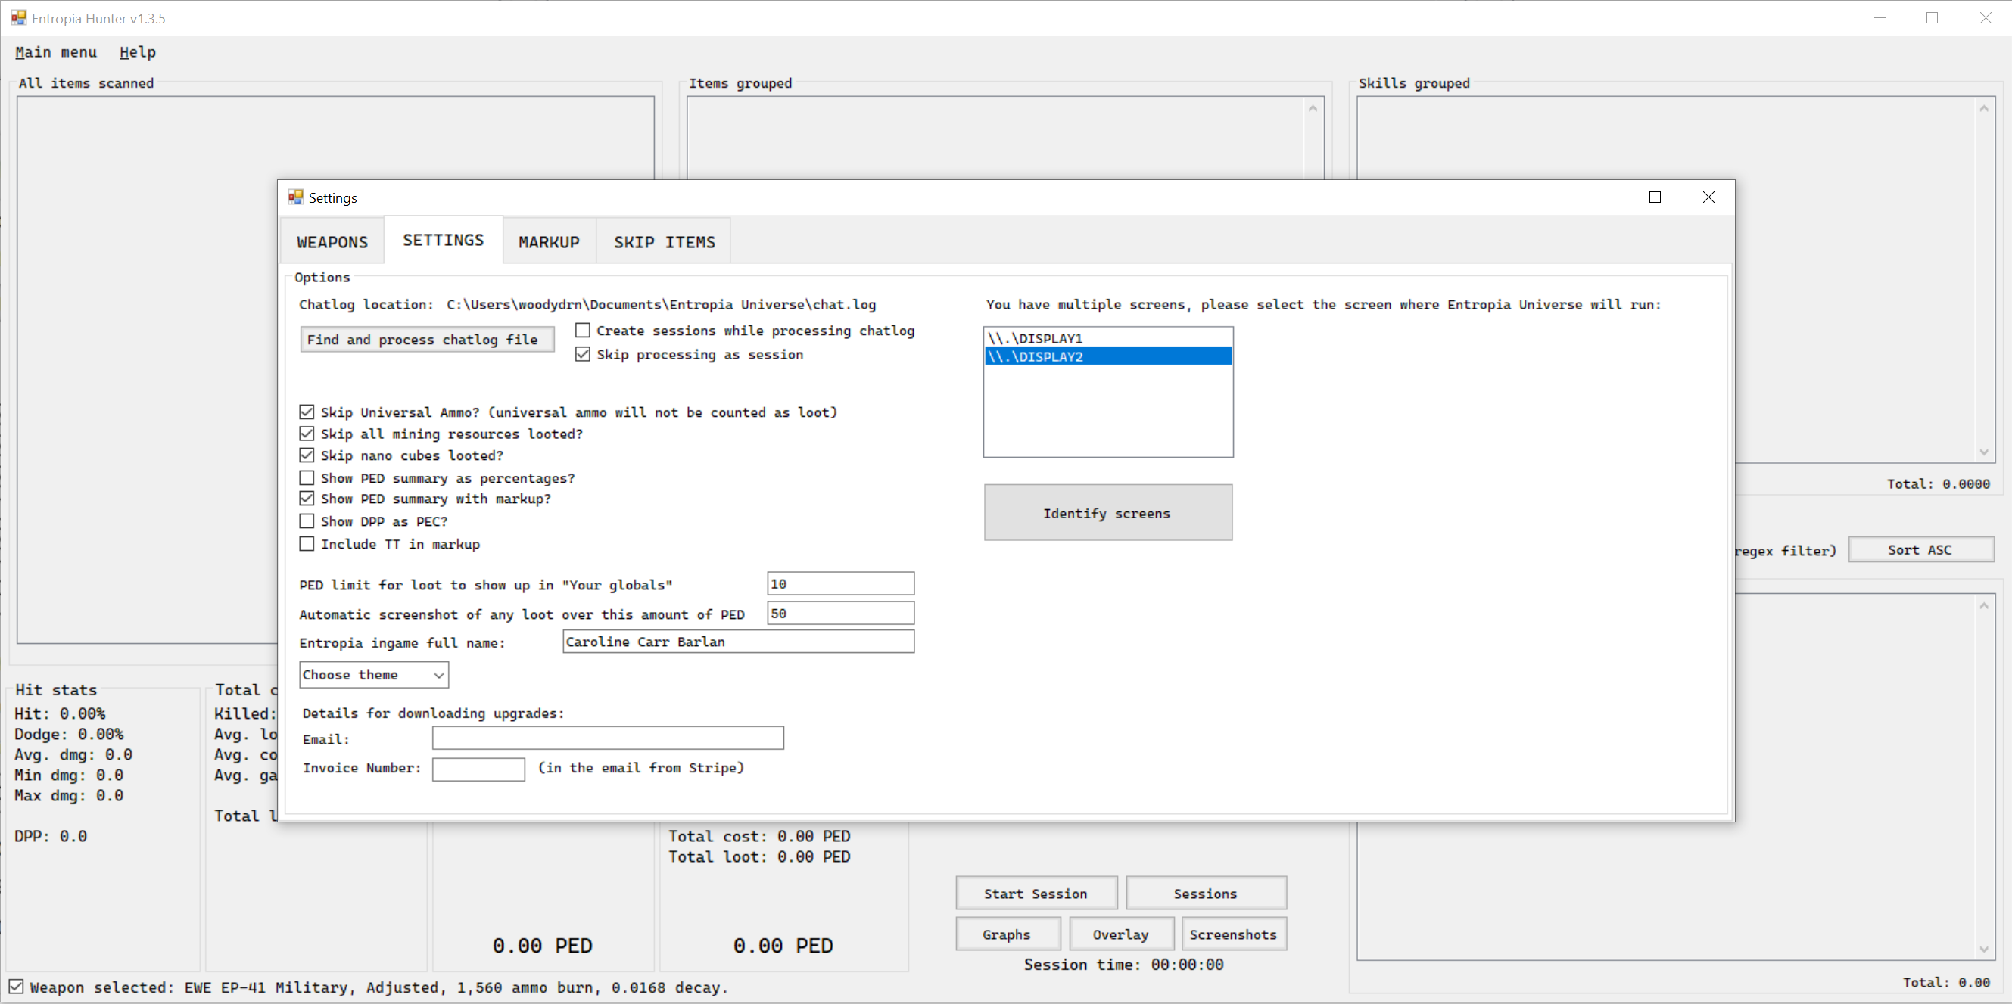Image resolution: width=2012 pixels, height=1004 pixels.
Task: Select \\.\DISPLAY2 in the screen list
Action: [1107, 356]
